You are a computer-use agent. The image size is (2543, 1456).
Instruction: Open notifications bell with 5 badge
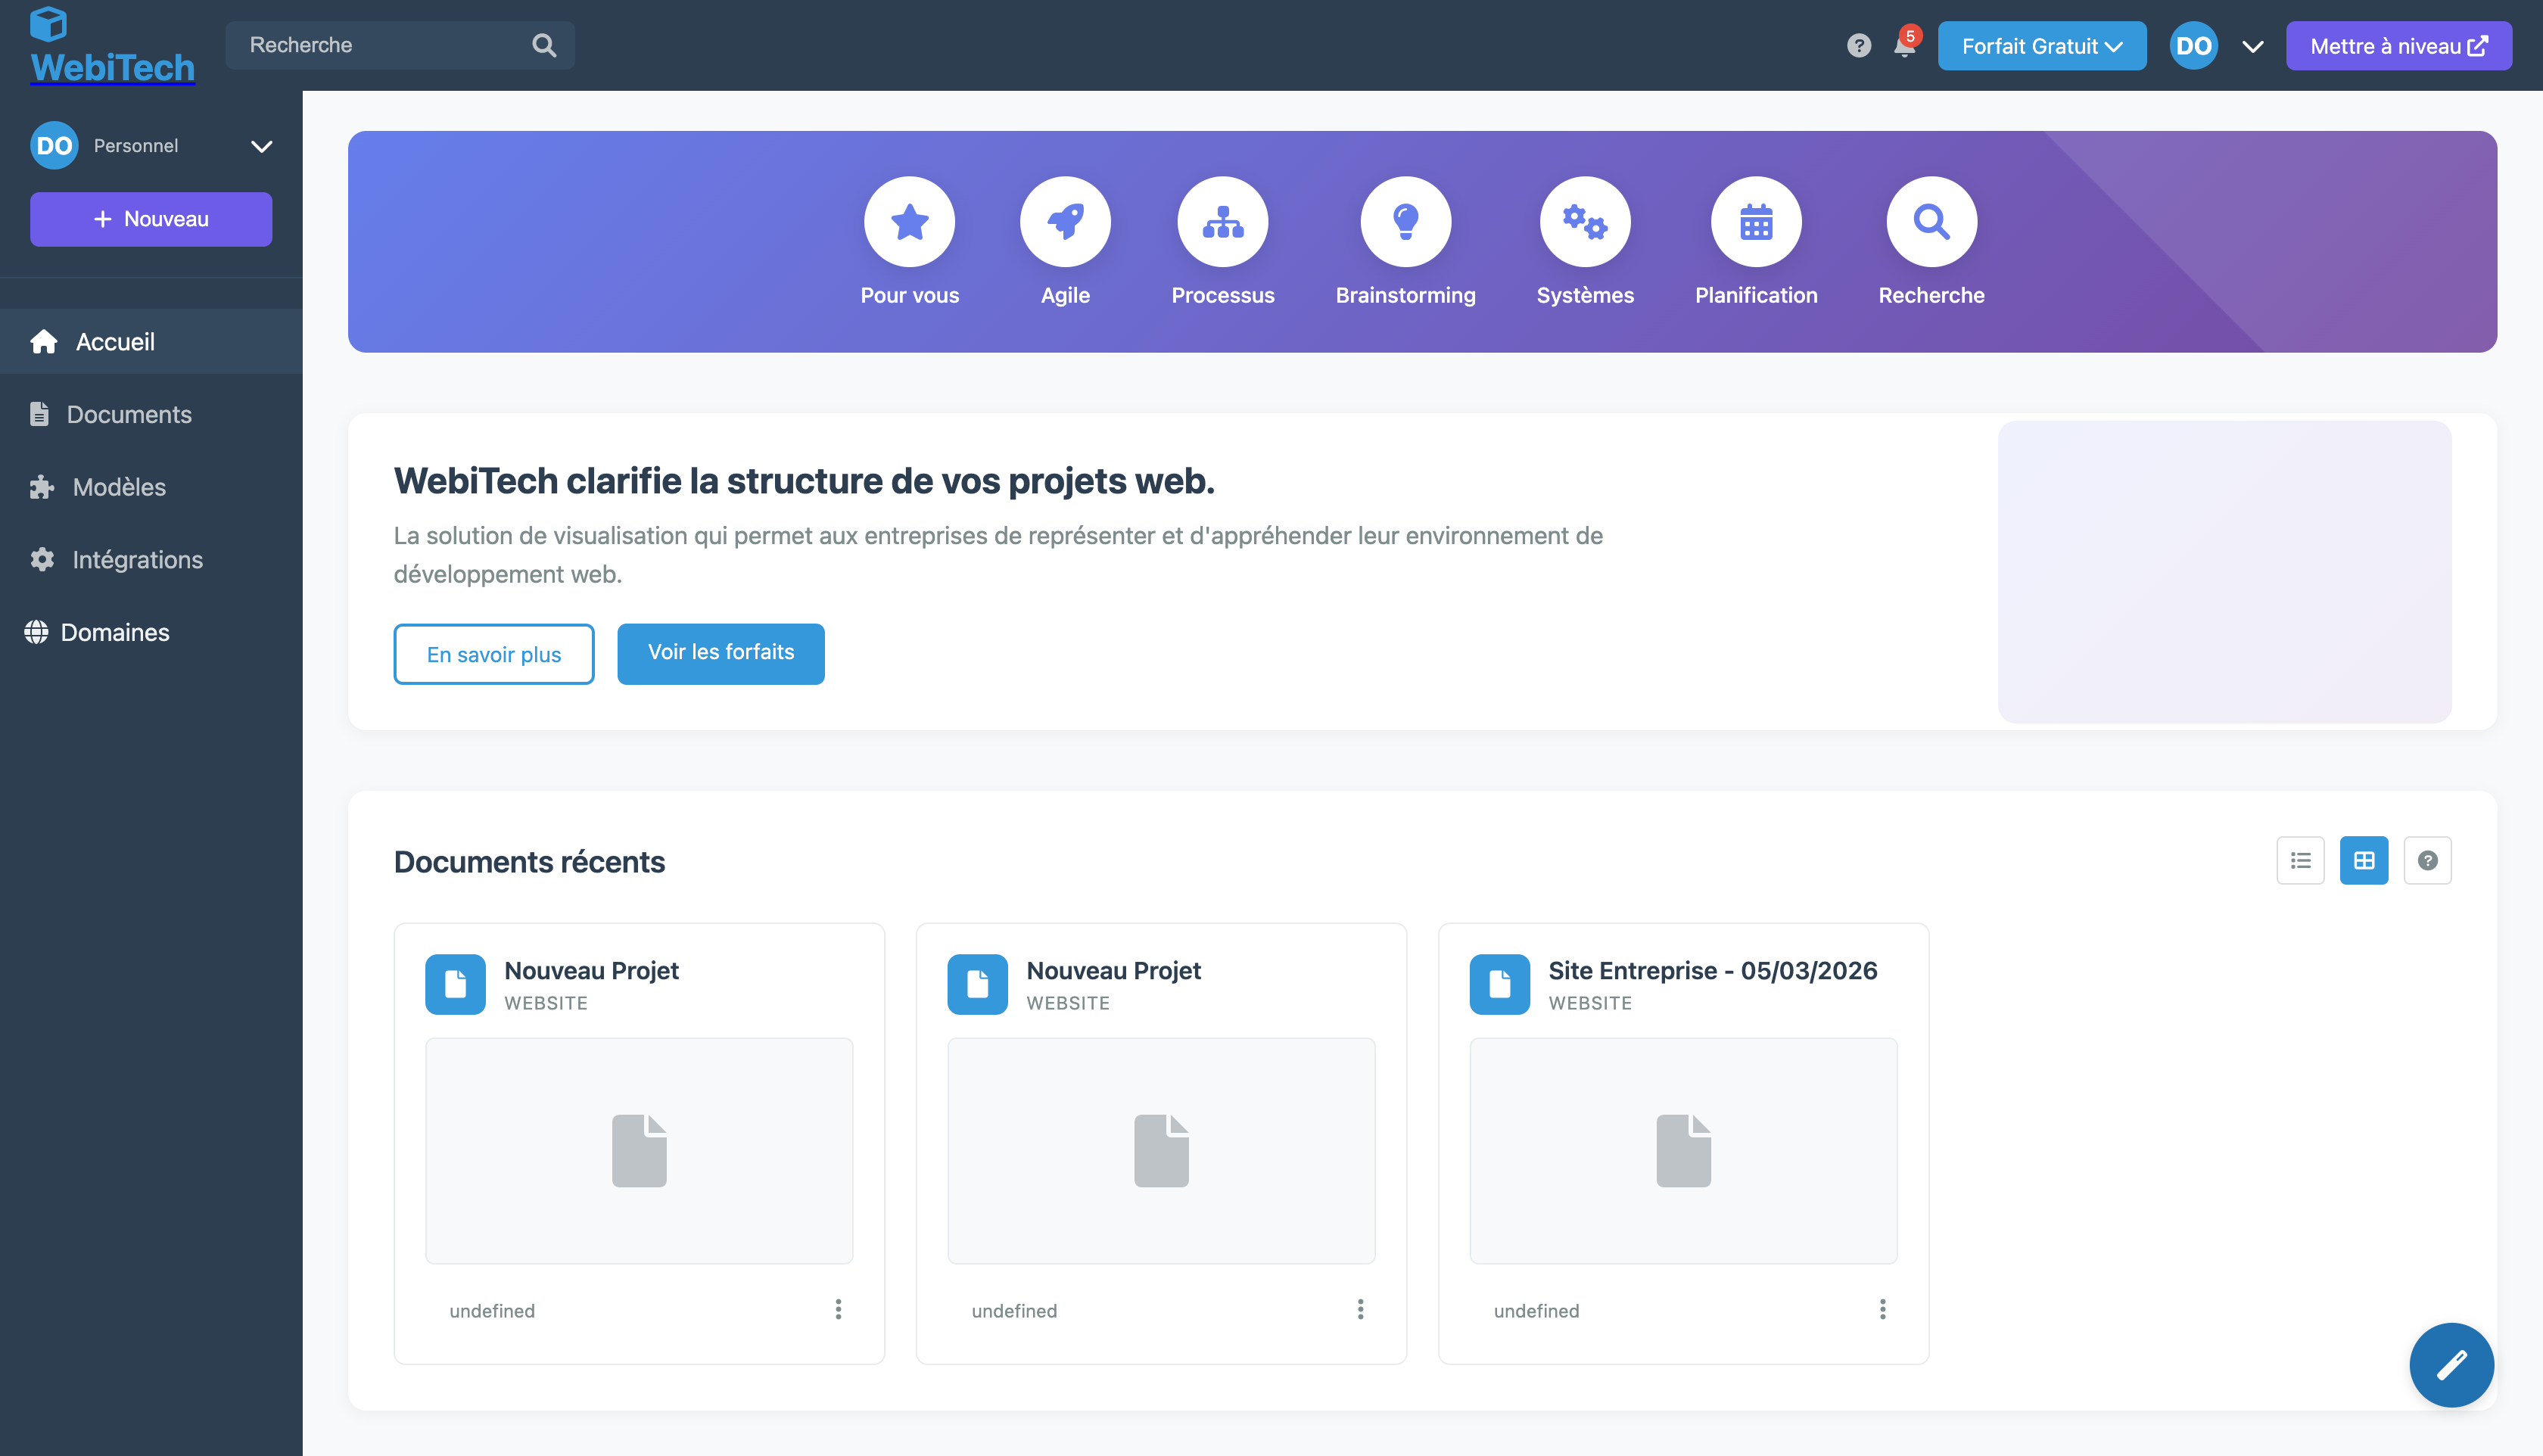tap(1904, 46)
